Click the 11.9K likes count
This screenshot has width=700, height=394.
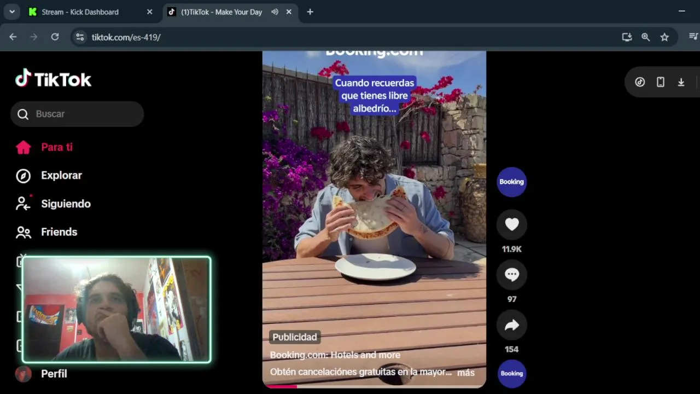point(512,249)
